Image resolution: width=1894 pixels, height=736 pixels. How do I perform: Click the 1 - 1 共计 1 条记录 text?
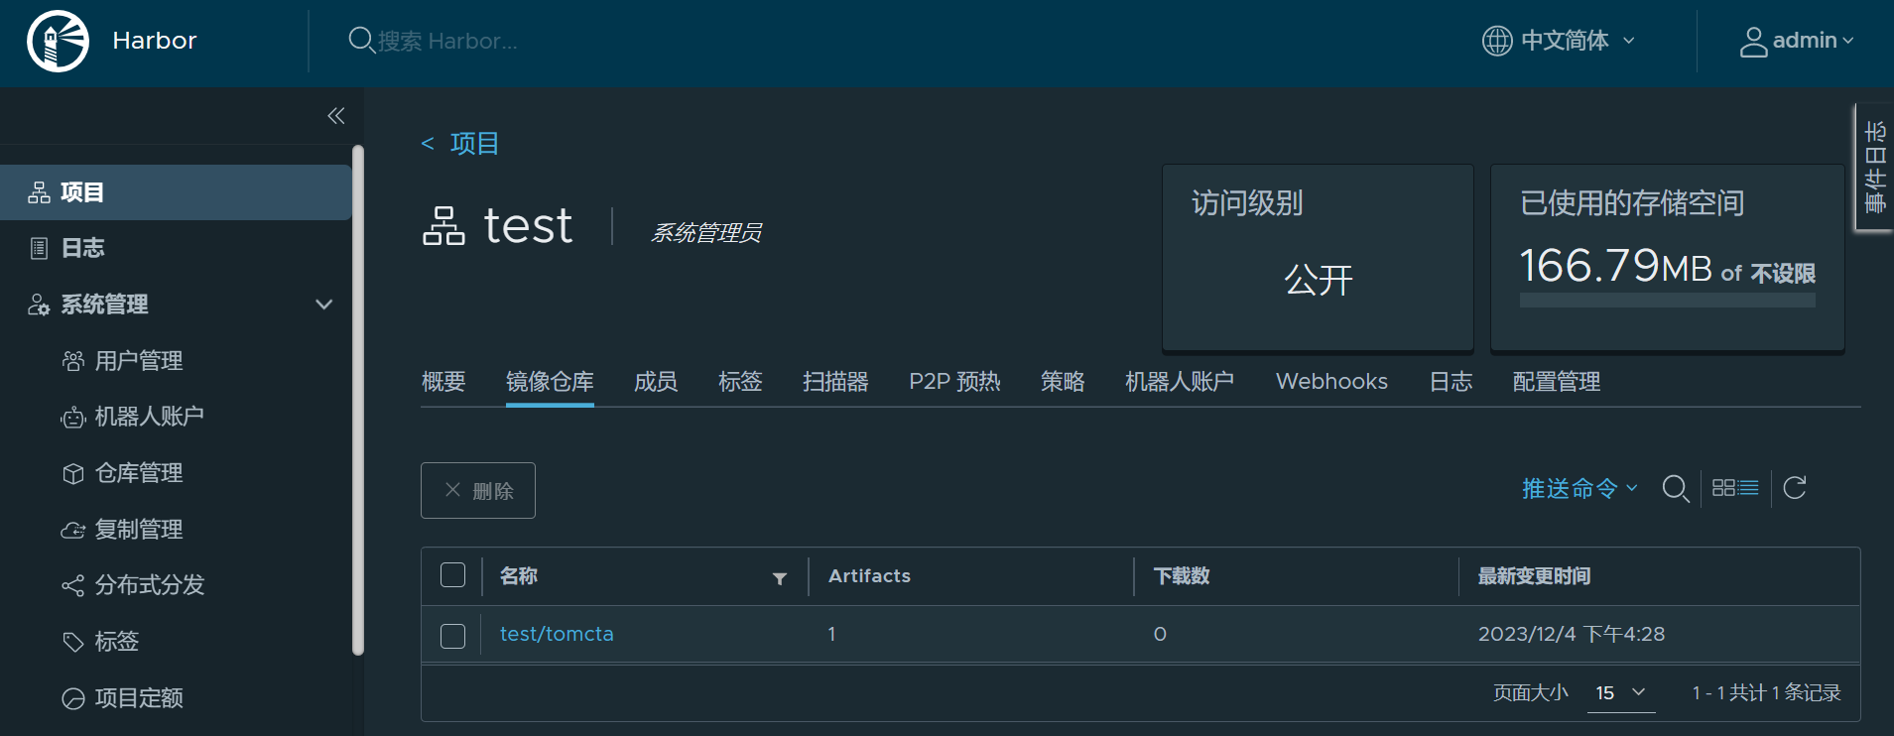pos(1767,692)
